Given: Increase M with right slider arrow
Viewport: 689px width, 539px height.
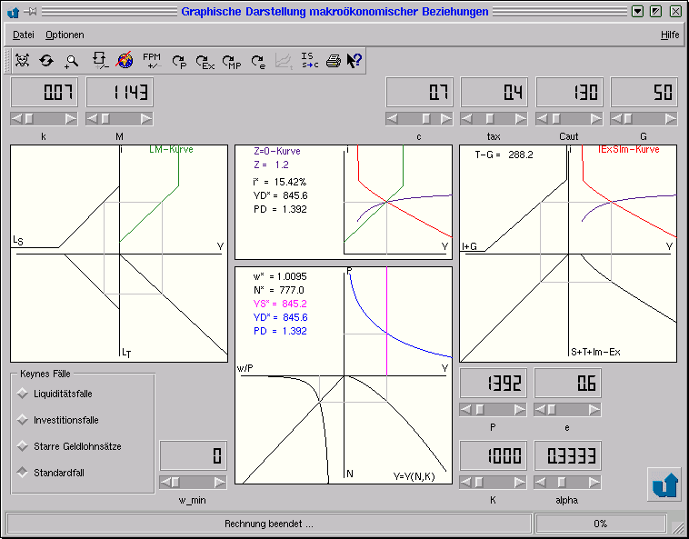Looking at the screenshot, I should (x=146, y=118).
